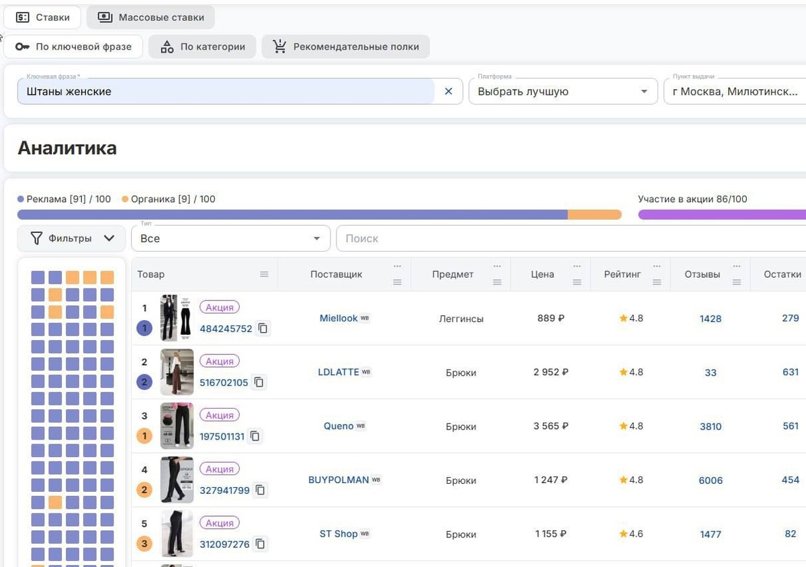
Task: Click reviews count 6006
Action: [711, 480]
